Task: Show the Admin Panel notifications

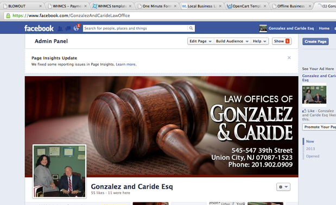Action: [282, 41]
